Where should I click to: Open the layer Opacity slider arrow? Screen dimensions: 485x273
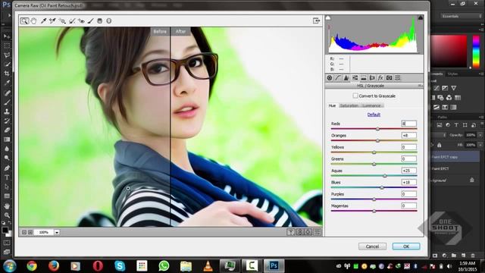[x=480, y=135]
